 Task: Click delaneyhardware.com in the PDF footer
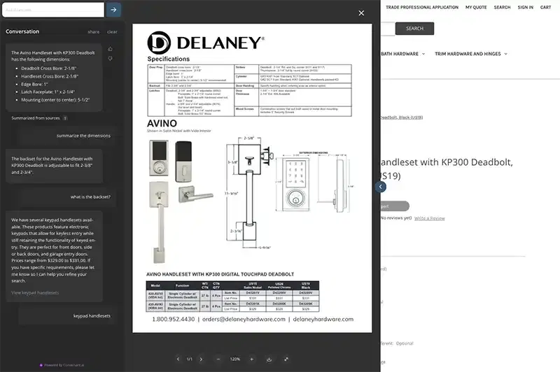[323, 320]
